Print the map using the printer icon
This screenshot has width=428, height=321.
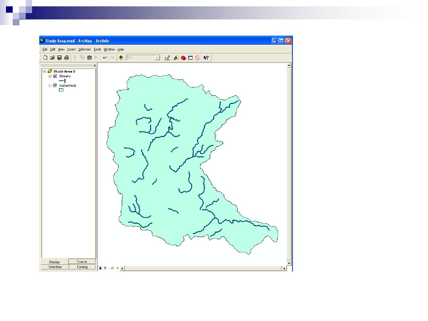tap(66, 58)
